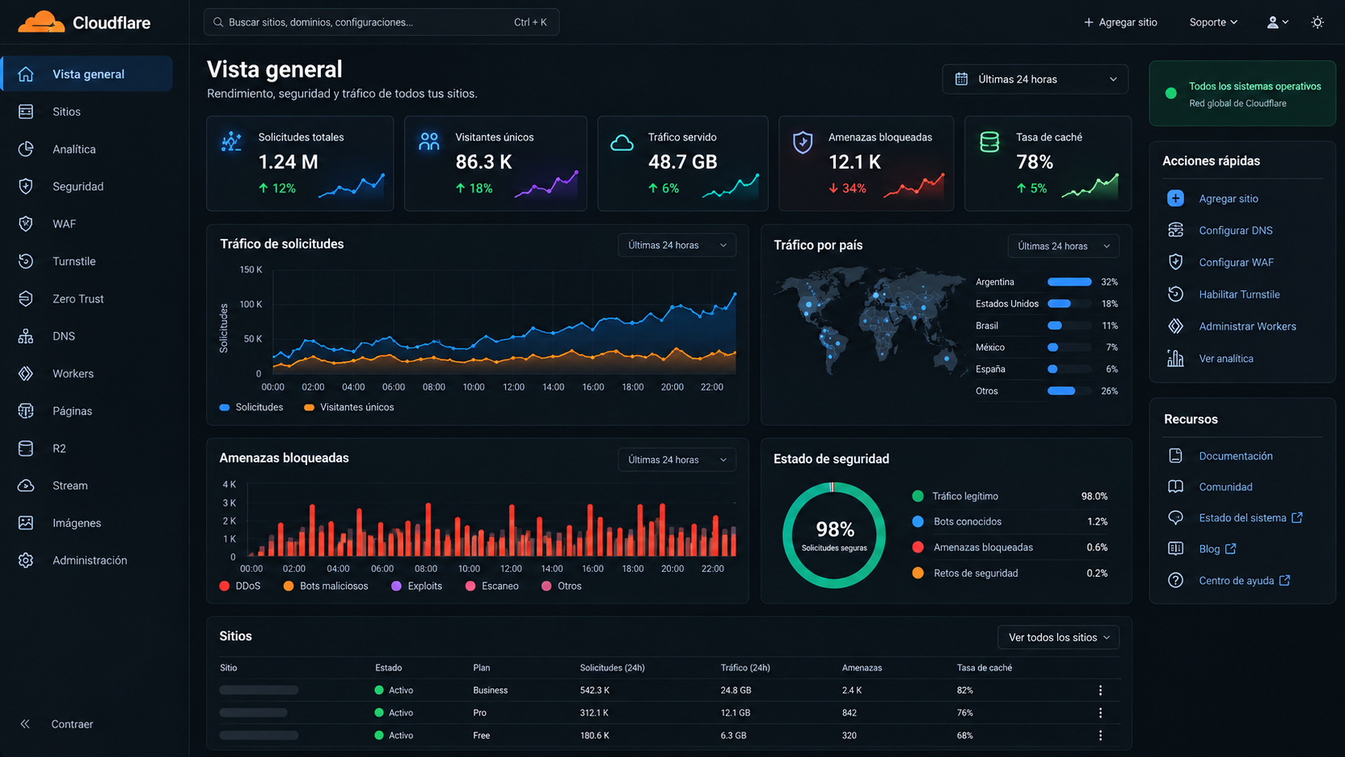Open row options for the Free plan site
The height and width of the screenshot is (757, 1345).
(x=1100, y=735)
